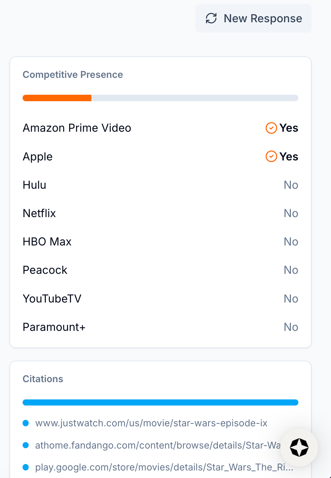
Task: Click the blue bullet beside justwatch citation
Action: (x=25, y=423)
